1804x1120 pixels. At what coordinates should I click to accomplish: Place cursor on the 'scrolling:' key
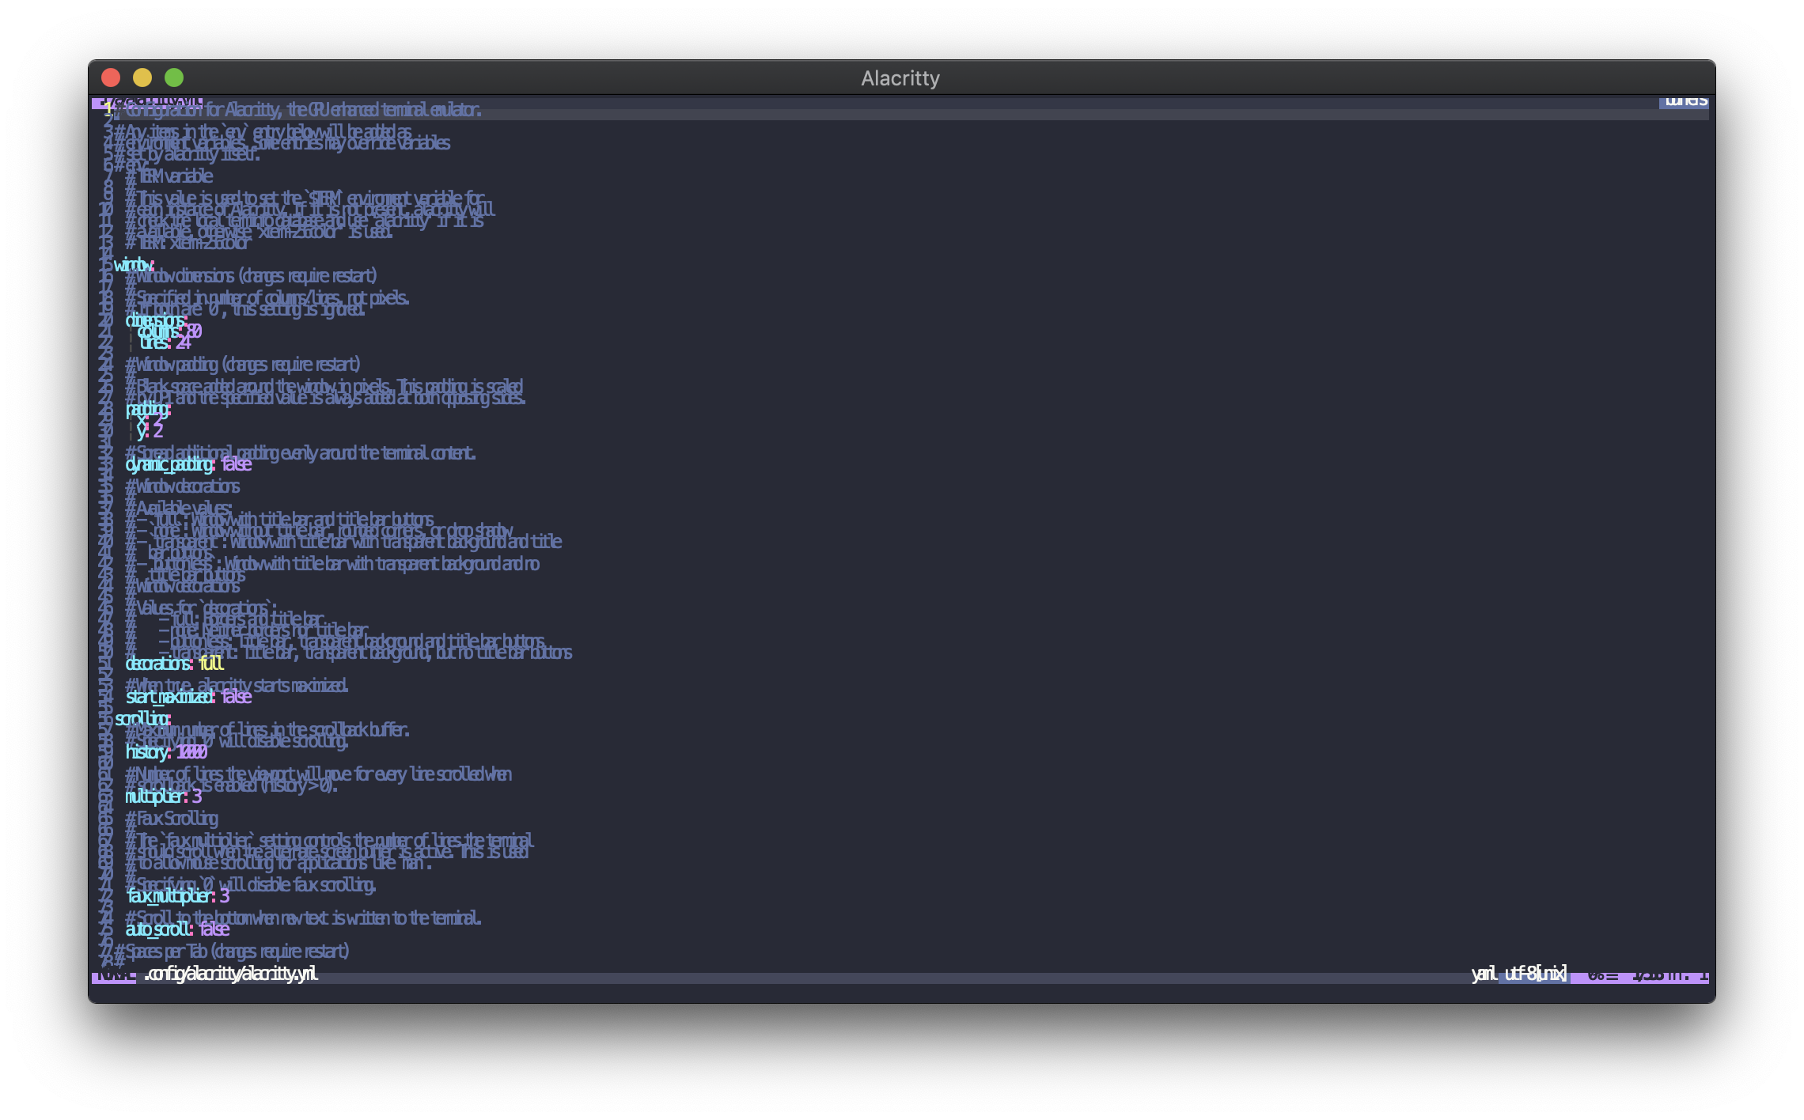pyautogui.click(x=142, y=719)
